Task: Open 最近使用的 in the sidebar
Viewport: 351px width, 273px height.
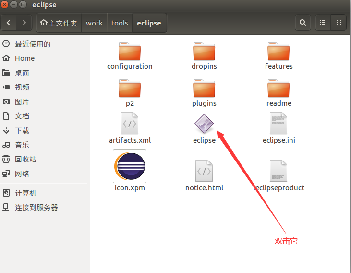Action: coord(43,44)
